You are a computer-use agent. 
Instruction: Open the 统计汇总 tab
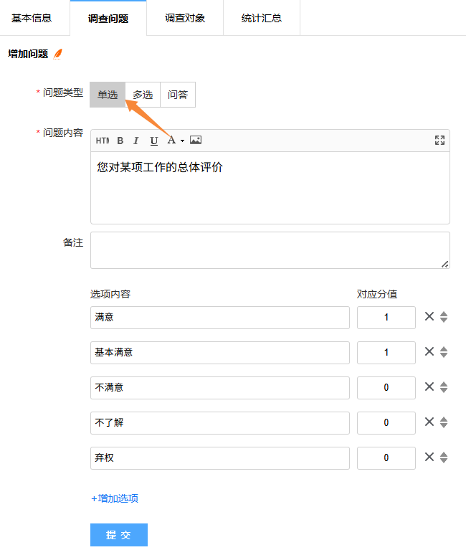tap(262, 18)
